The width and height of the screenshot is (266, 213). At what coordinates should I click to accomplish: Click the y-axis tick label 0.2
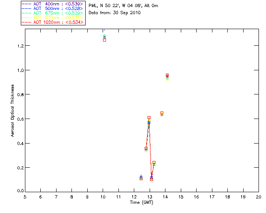point(20,168)
